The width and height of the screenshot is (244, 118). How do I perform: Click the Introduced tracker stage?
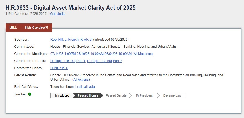(x=62, y=95)
